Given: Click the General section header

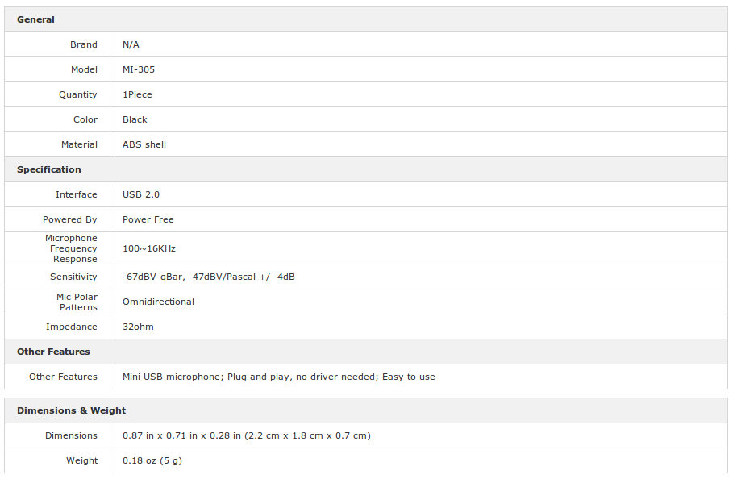Looking at the screenshot, I should point(35,19).
